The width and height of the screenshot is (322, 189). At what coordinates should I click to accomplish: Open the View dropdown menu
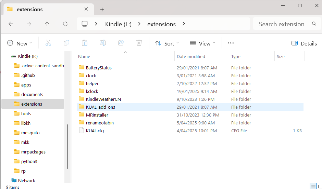202,43
